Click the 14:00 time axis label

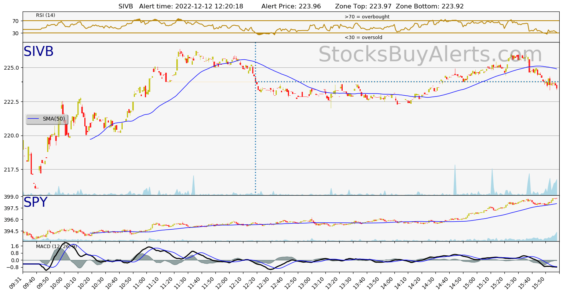point(387,283)
